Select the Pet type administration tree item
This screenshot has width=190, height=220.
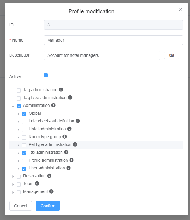click(x=50, y=144)
